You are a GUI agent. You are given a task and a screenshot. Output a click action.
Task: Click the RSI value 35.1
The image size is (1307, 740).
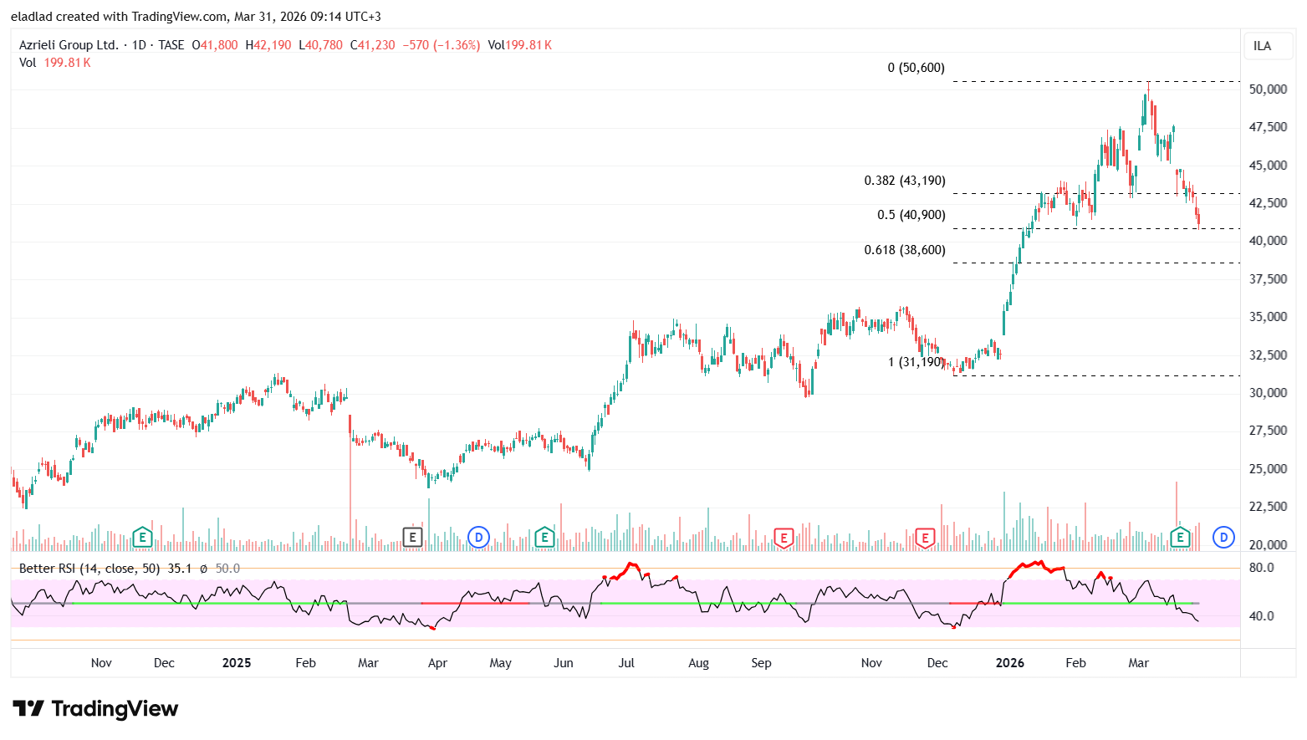pos(180,569)
